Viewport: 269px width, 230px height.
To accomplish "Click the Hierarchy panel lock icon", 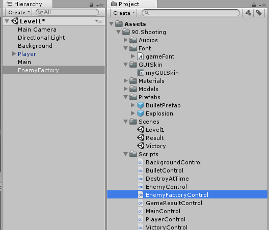I will (x=91, y=5).
